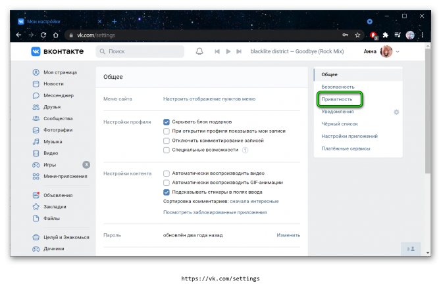Click in the Поиск search field
The width and height of the screenshot is (441, 291).
pos(140,51)
